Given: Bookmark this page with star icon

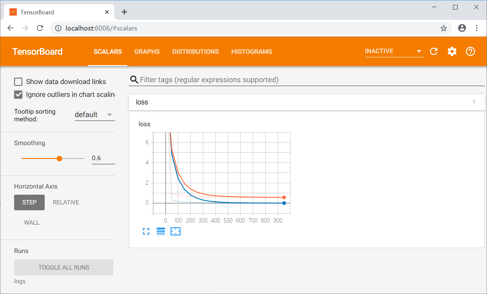Looking at the screenshot, I should pyautogui.click(x=444, y=28).
